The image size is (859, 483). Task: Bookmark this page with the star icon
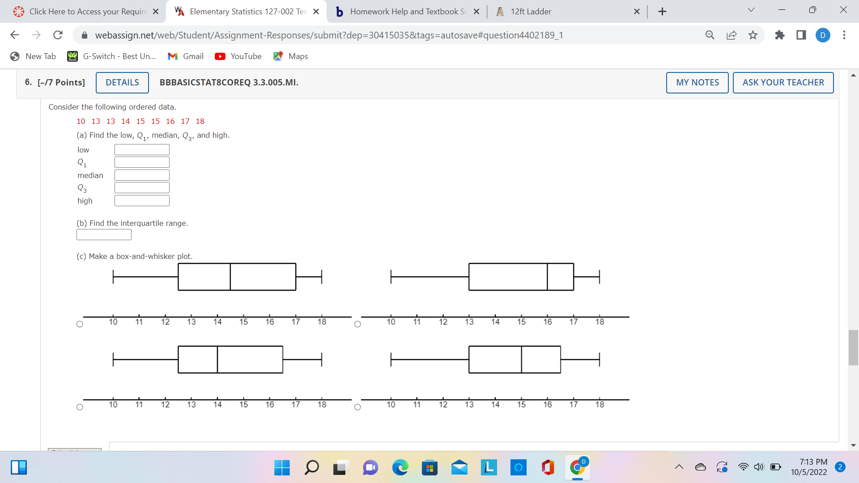(753, 35)
